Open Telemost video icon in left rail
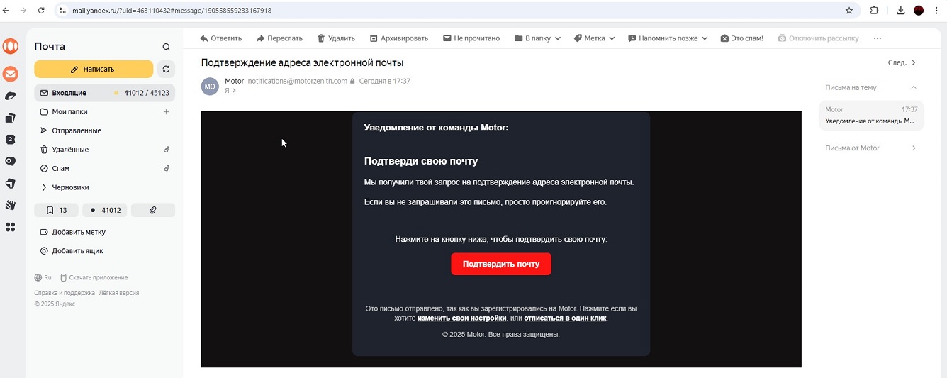Viewport: 947px width, 378px height. [11, 162]
